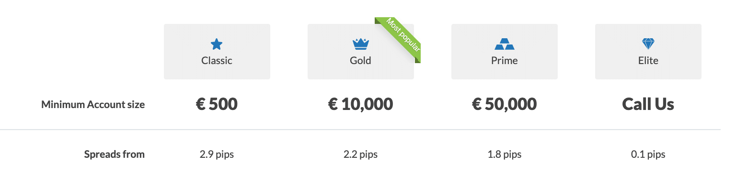This screenshot has width=736, height=175.
Task: Choose the Prime account card label
Action: pyautogui.click(x=504, y=61)
